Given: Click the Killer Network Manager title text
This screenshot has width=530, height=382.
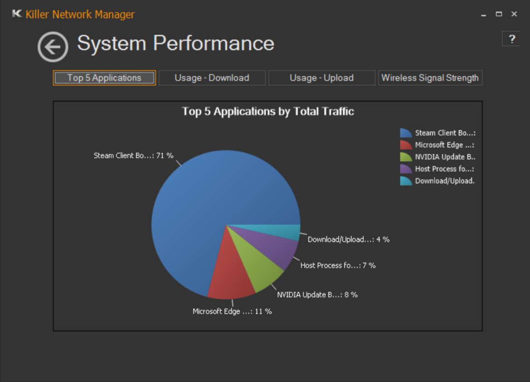Looking at the screenshot, I should coord(80,14).
